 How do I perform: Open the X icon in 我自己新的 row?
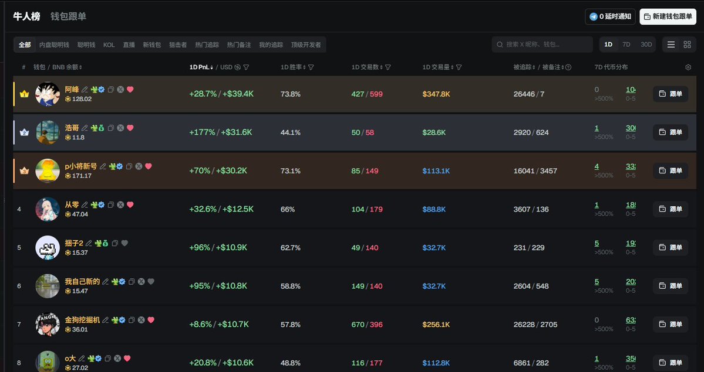[141, 282]
